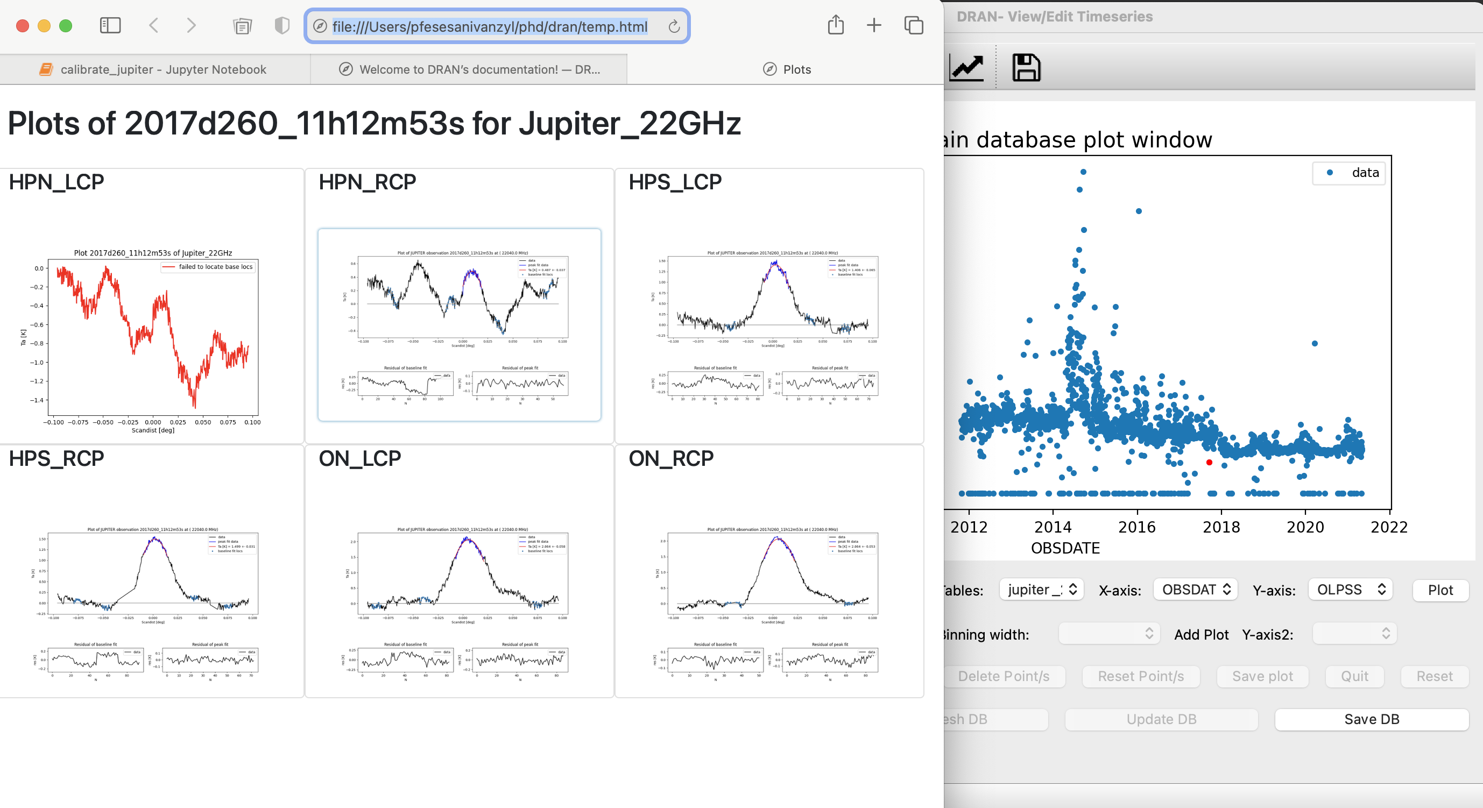This screenshot has width=1483, height=808.
Task: Click the Add Plot label
Action: coord(1201,635)
